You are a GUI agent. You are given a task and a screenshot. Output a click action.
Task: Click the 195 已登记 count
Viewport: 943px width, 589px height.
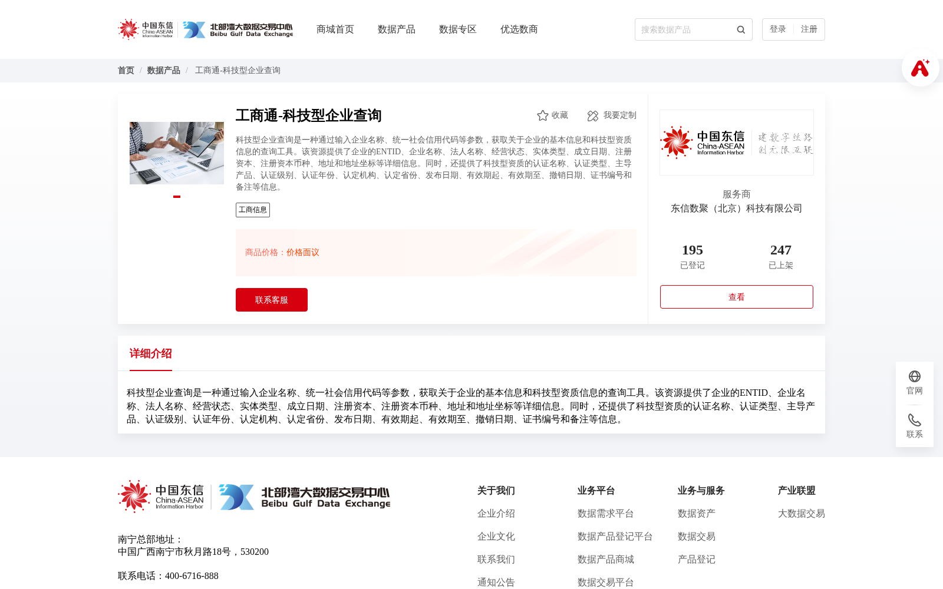coord(693,257)
